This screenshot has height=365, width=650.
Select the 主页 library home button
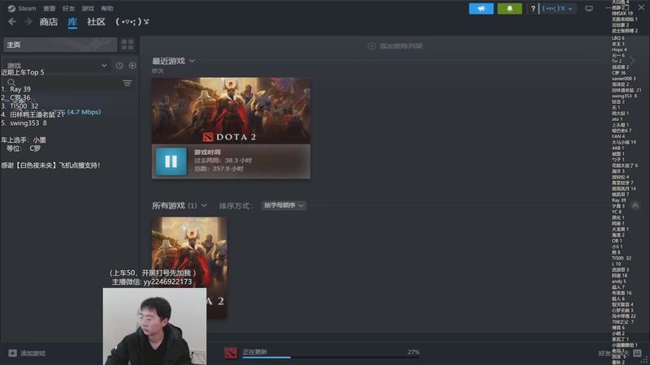pyautogui.click(x=60, y=45)
